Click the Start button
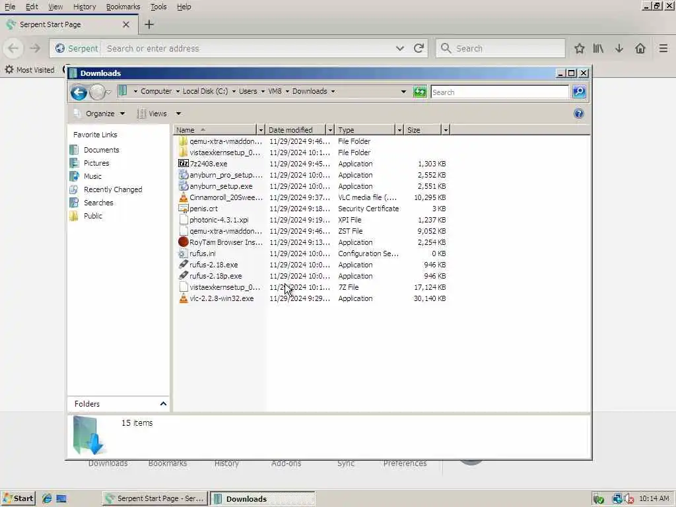This screenshot has height=507, width=676. (x=18, y=498)
